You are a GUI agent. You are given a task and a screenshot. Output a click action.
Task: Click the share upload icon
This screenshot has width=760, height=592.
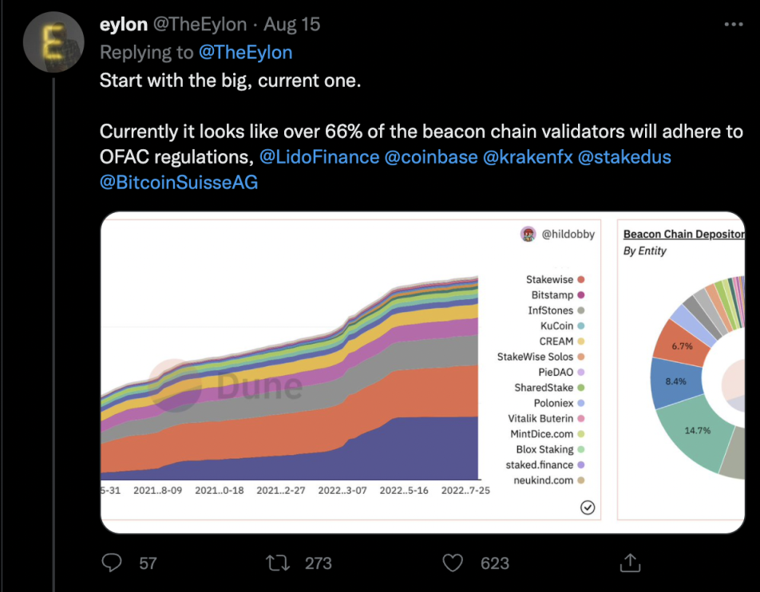click(x=631, y=563)
